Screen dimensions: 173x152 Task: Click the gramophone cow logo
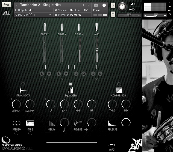[x=135, y=145]
